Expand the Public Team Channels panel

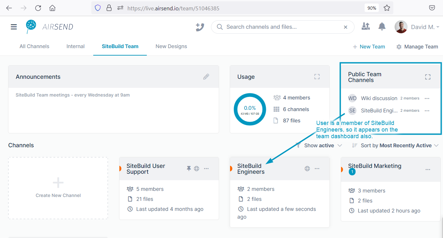coord(428,77)
